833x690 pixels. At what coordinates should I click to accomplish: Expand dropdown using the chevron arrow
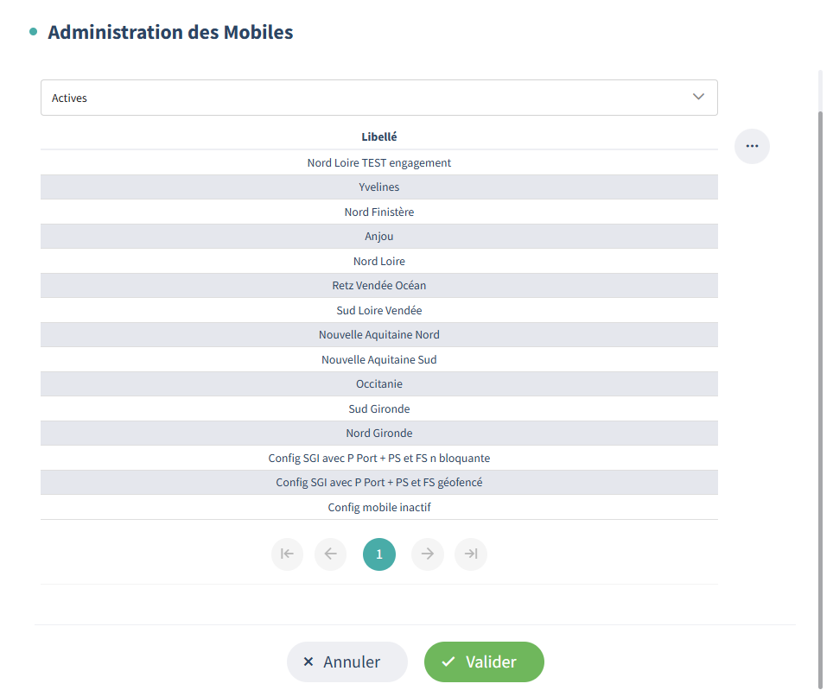point(699,97)
